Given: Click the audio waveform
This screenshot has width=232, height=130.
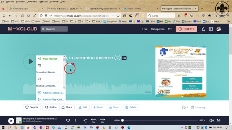Looking at the screenshot, I should click(x=87, y=88).
